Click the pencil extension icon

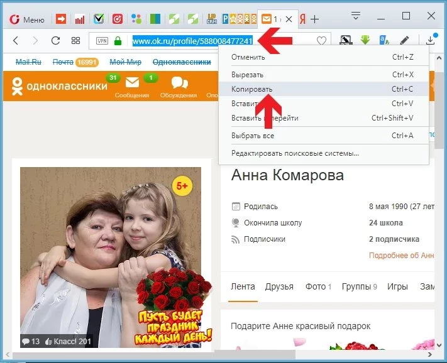(404, 40)
